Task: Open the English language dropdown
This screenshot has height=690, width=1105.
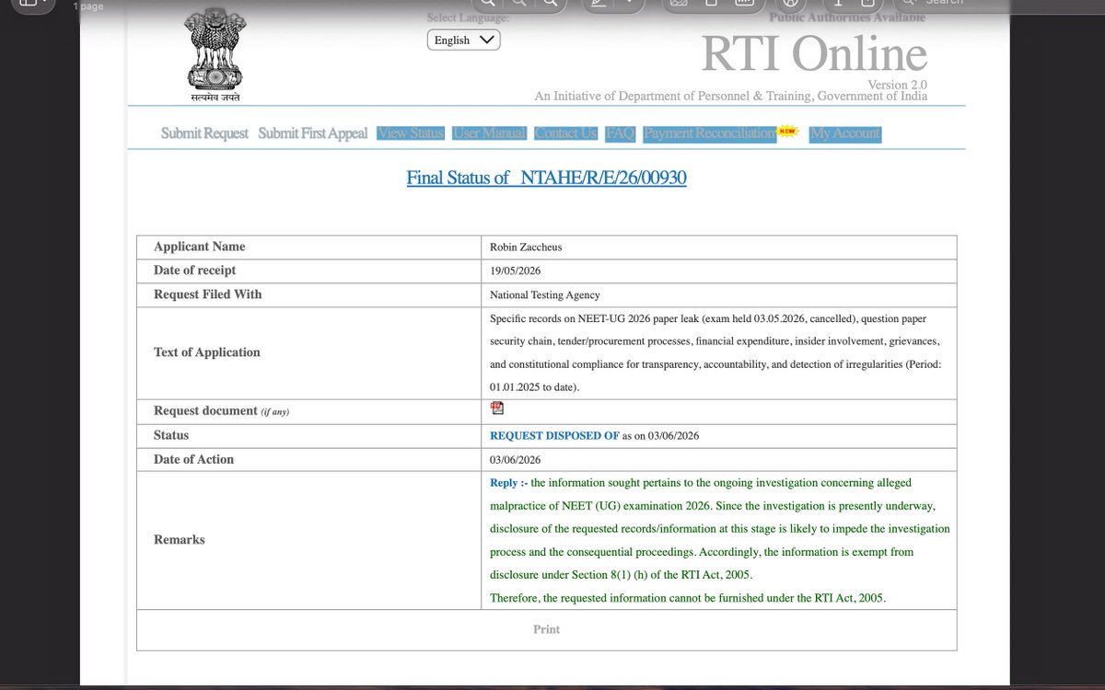Action: (x=464, y=40)
